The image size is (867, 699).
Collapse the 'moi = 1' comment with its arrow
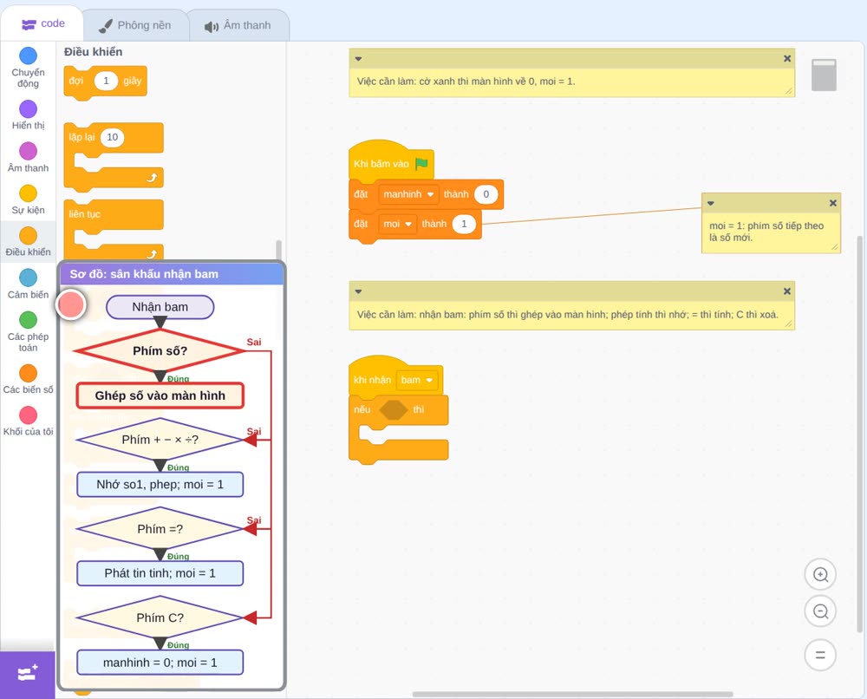[711, 203]
